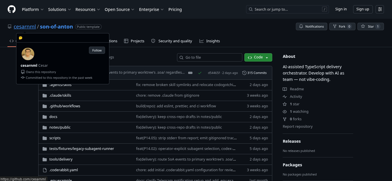Open the green Code dropdown
Viewport: 392px width, 181px height.
pyautogui.click(x=258, y=57)
